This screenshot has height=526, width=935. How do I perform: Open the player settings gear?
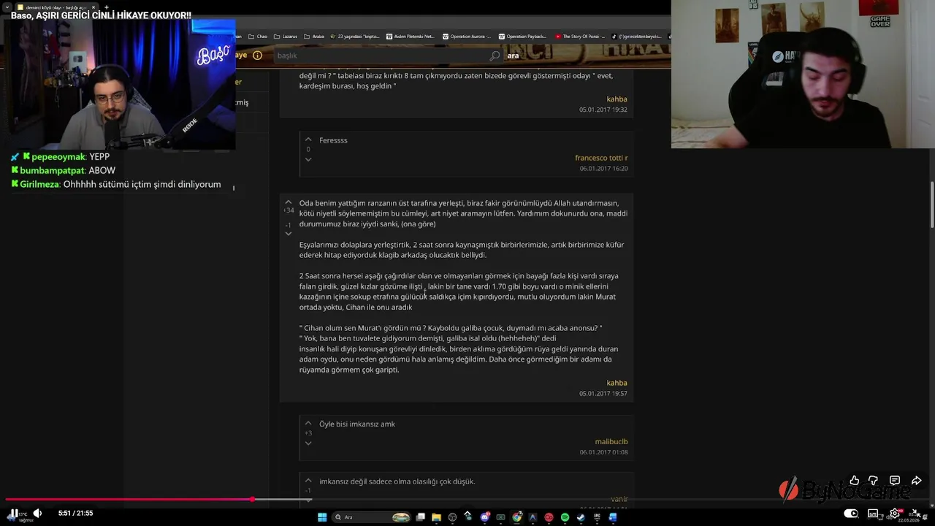[894, 514]
